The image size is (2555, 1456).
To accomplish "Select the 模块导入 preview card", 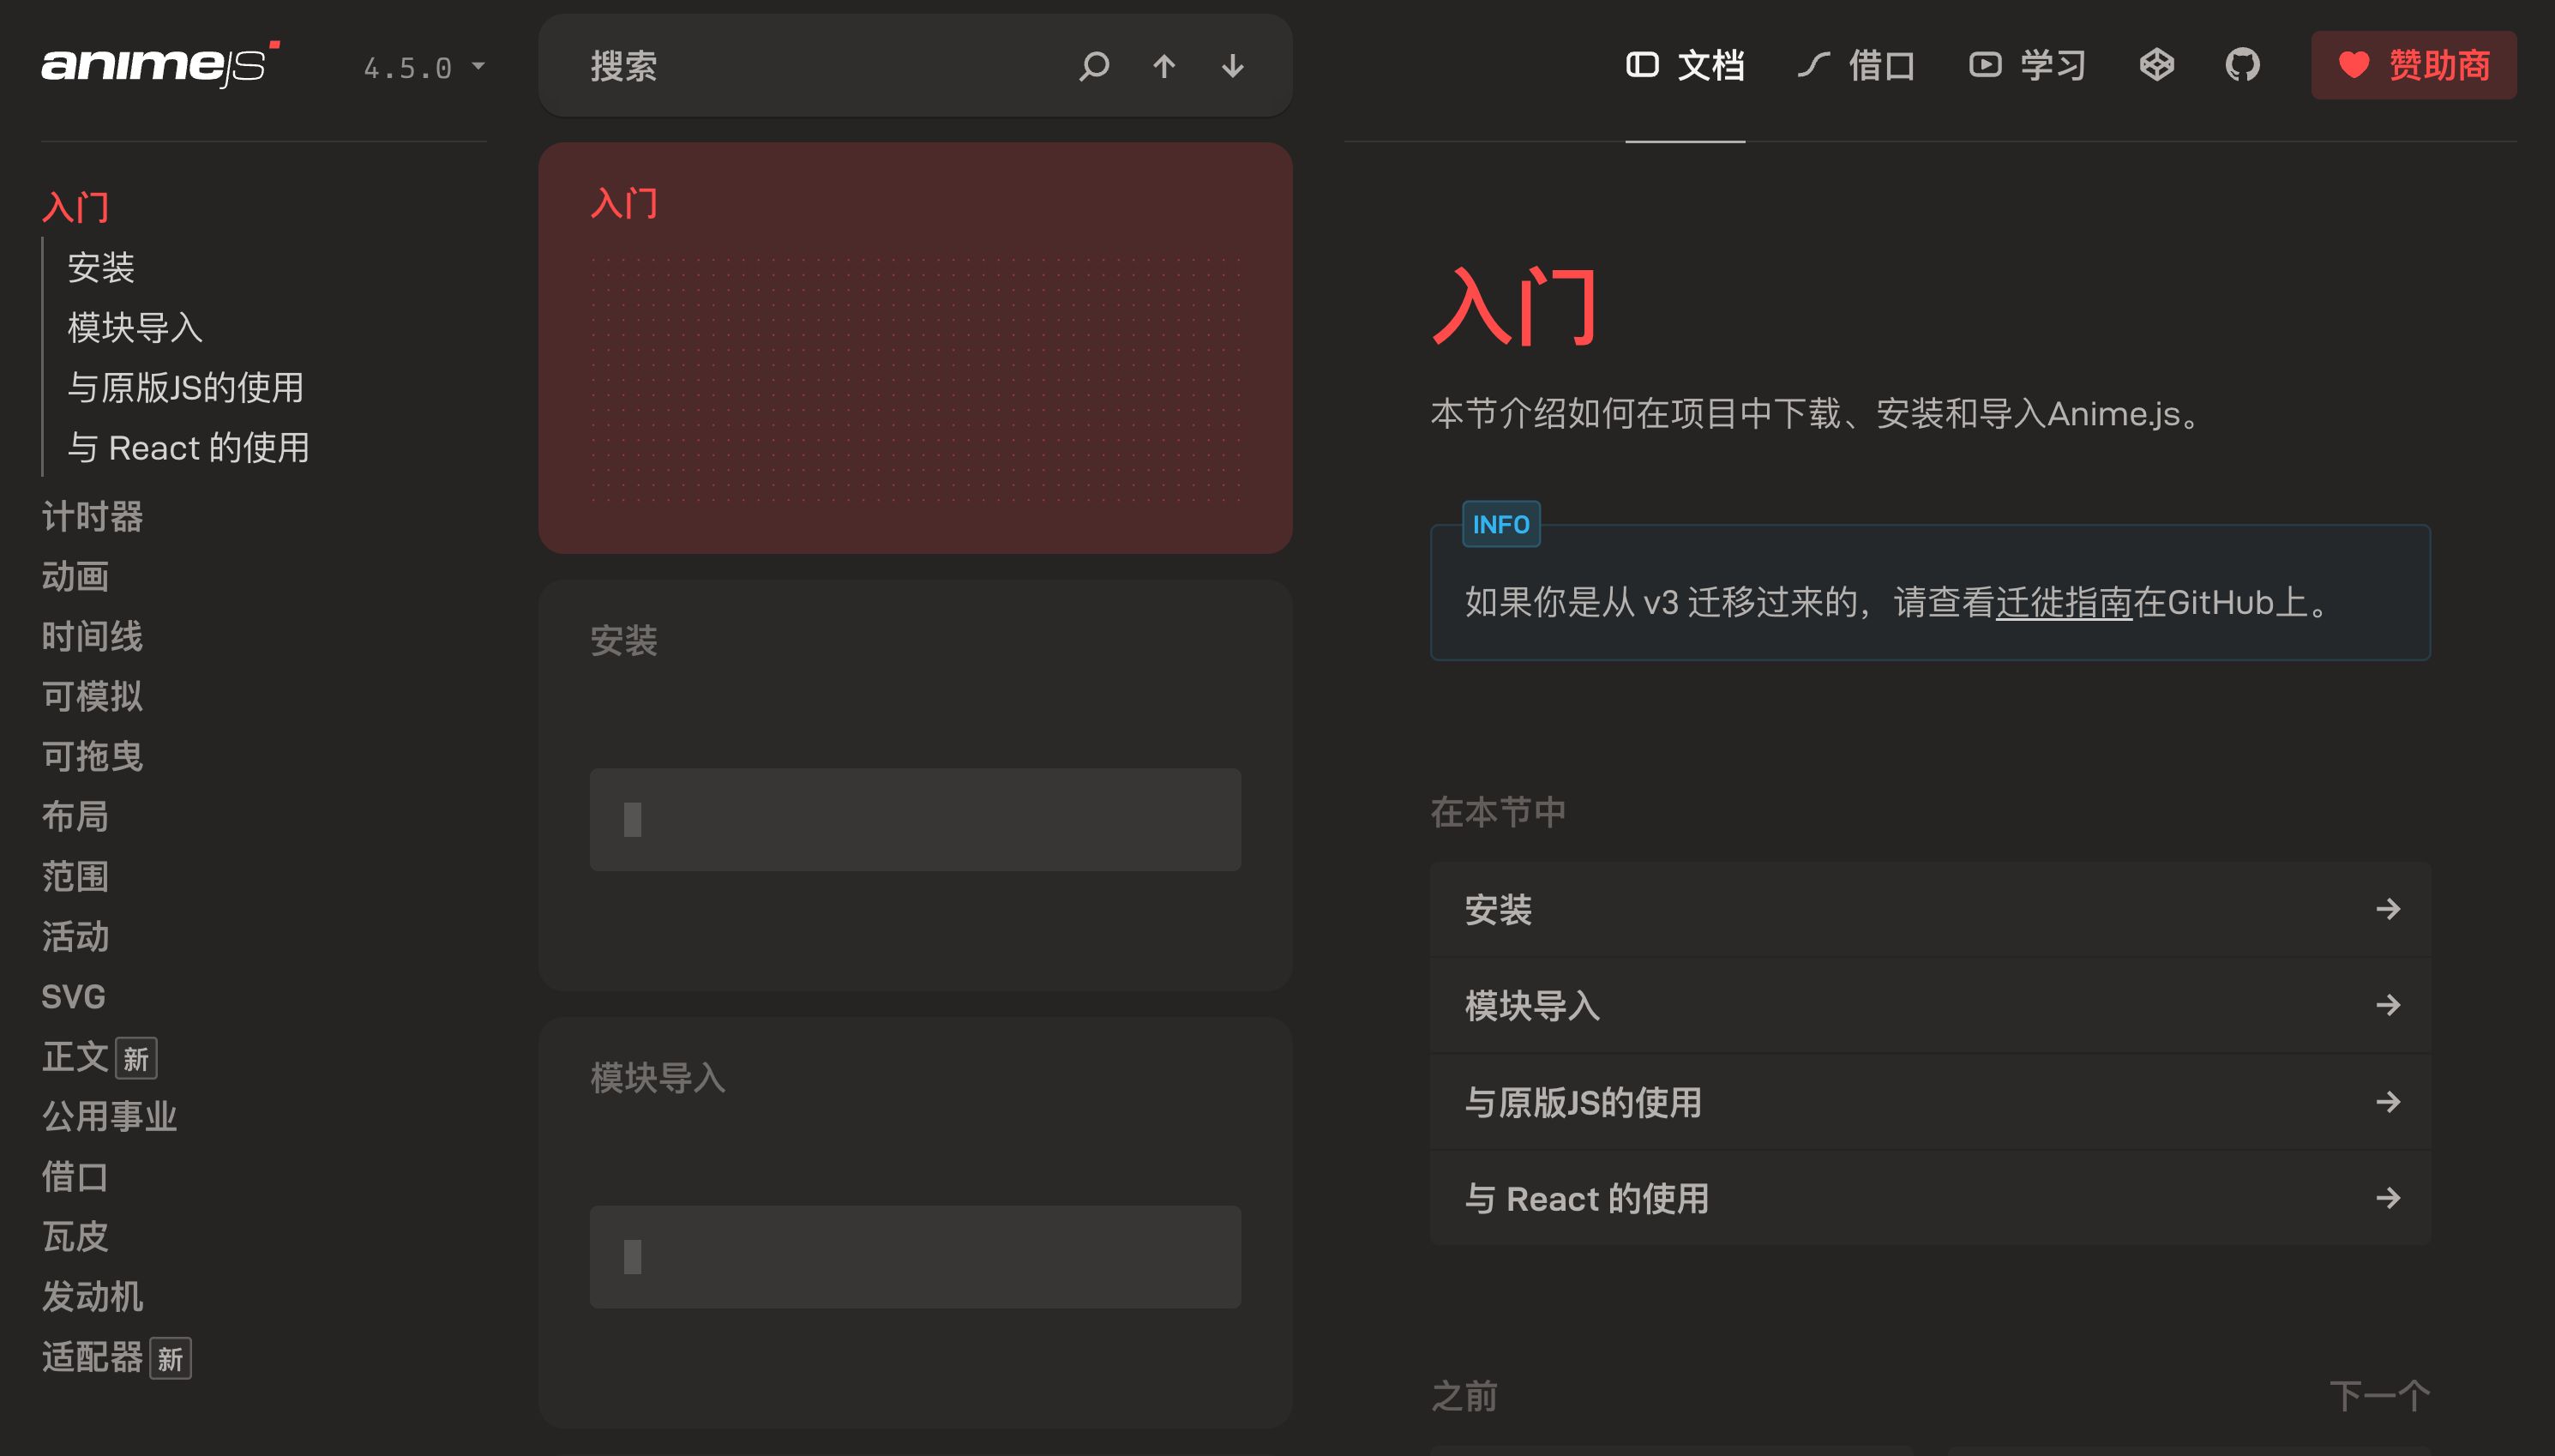I will click(x=916, y=1222).
